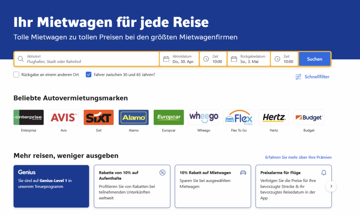
Task: Click the Schnellfilter sliders icon
Action: point(298,77)
